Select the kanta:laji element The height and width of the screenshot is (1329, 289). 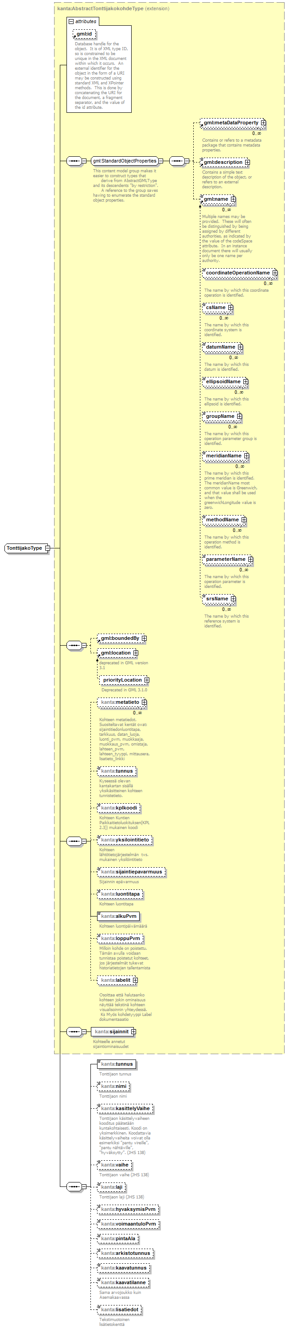(x=112, y=1186)
